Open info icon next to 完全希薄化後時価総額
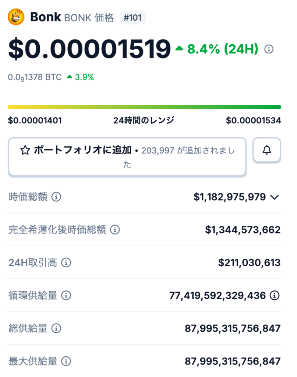The height and width of the screenshot is (377, 297). (x=115, y=230)
